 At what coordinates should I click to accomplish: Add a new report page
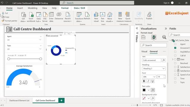(61, 100)
